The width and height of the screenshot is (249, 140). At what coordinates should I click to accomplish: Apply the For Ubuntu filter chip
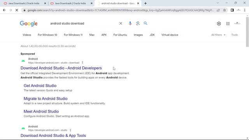(x=120, y=35)
